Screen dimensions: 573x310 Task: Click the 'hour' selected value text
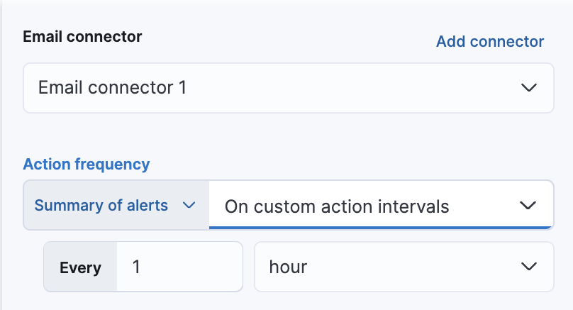click(288, 267)
